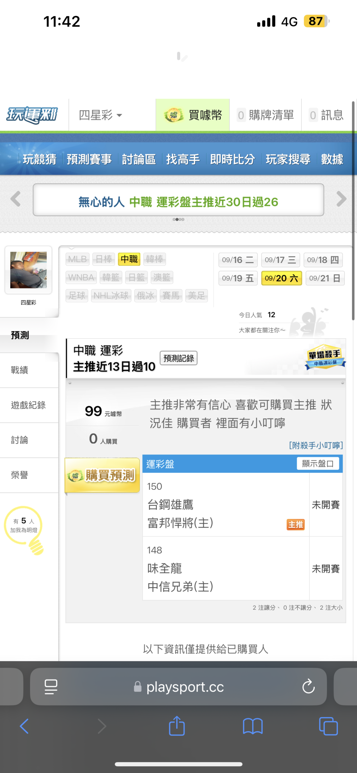Select the 日籃 league filter
Screen dimensions: 357x773
point(137,277)
